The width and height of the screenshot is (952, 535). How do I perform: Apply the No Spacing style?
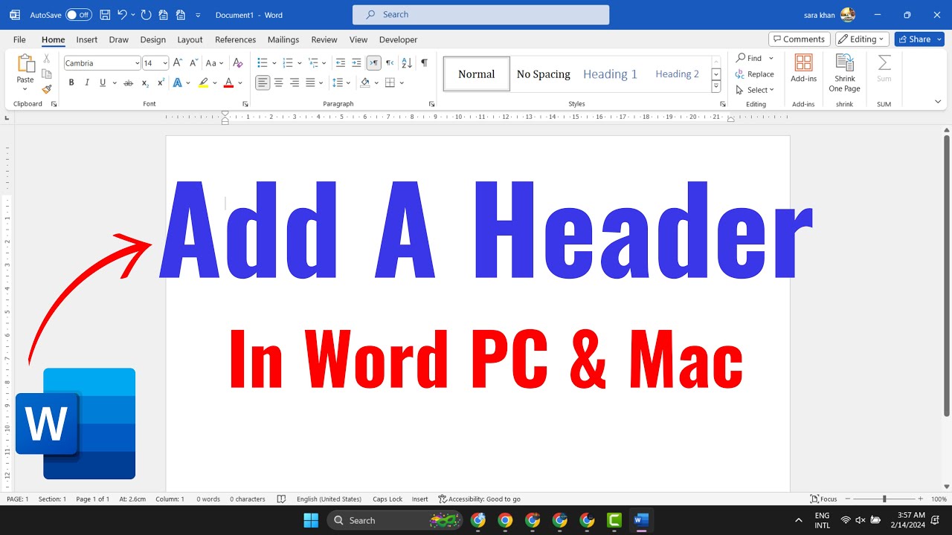(x=543, y=74)
